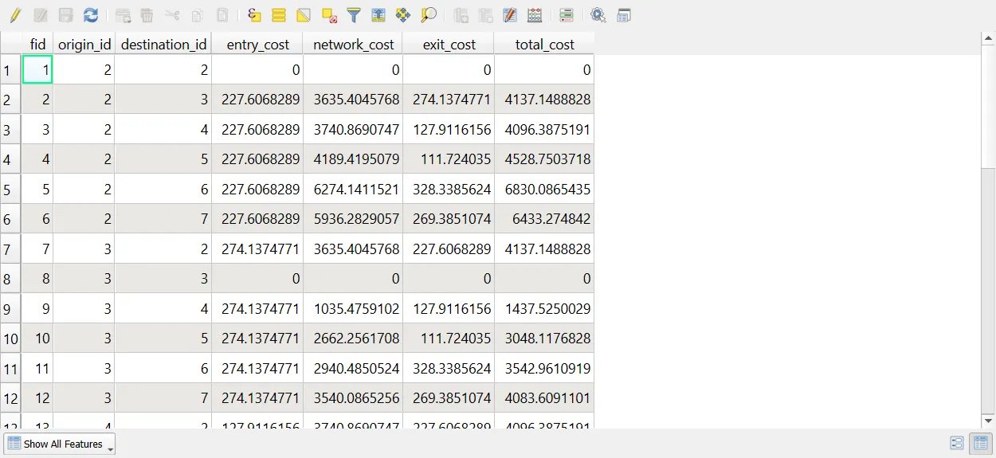Screen dimensions: 996x458
Task: Click network_cost cell 4189.4195079
Action: (x=353, y=159)
